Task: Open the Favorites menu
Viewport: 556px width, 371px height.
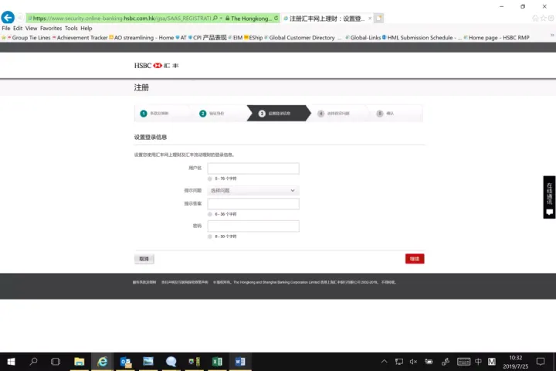Action: [x=51, y=28]
